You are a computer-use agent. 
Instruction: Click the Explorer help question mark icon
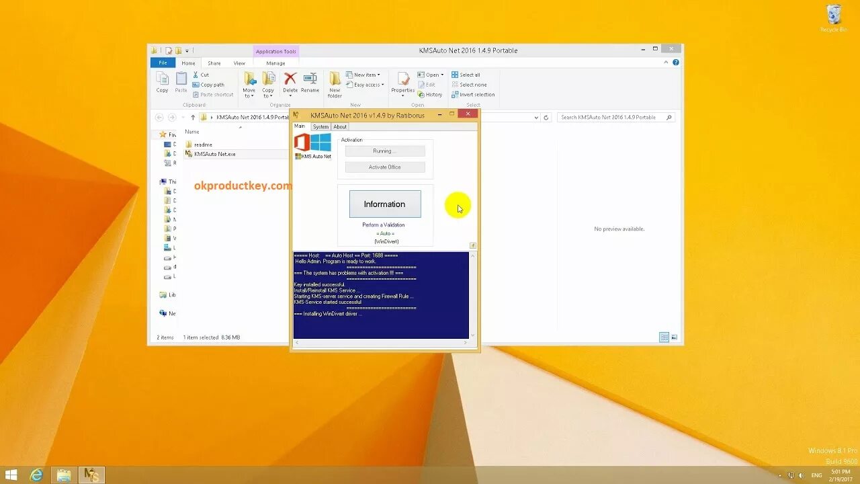pyautogui.click(x=676, y=63)
